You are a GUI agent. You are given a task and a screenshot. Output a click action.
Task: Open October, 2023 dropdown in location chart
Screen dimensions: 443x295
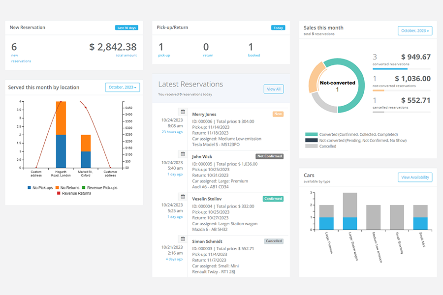pos(123,88)
